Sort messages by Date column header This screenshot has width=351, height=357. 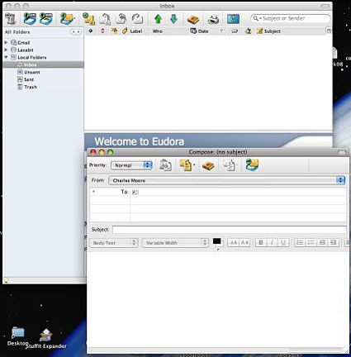tap(203, 31)
